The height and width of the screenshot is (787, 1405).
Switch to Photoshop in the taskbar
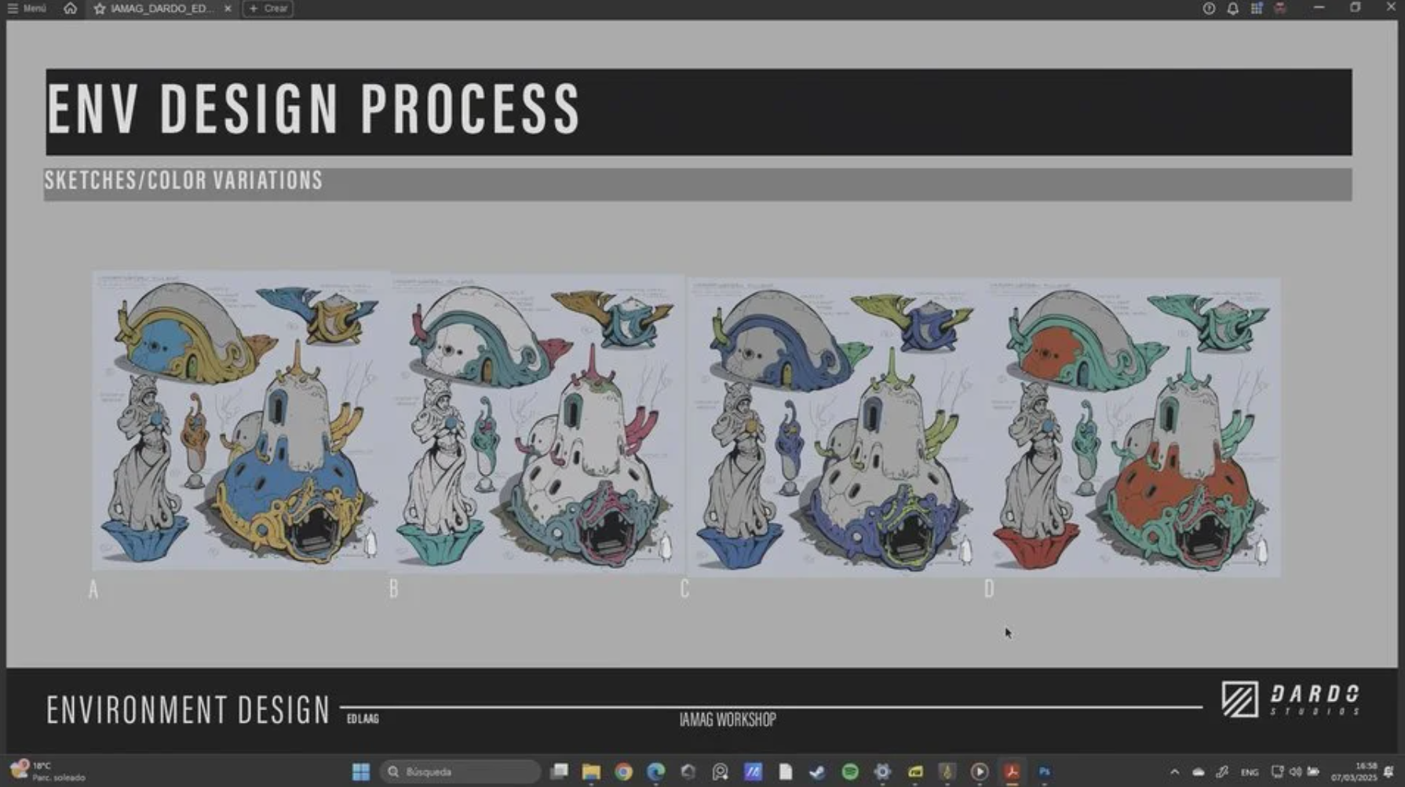coord(1044,772)
